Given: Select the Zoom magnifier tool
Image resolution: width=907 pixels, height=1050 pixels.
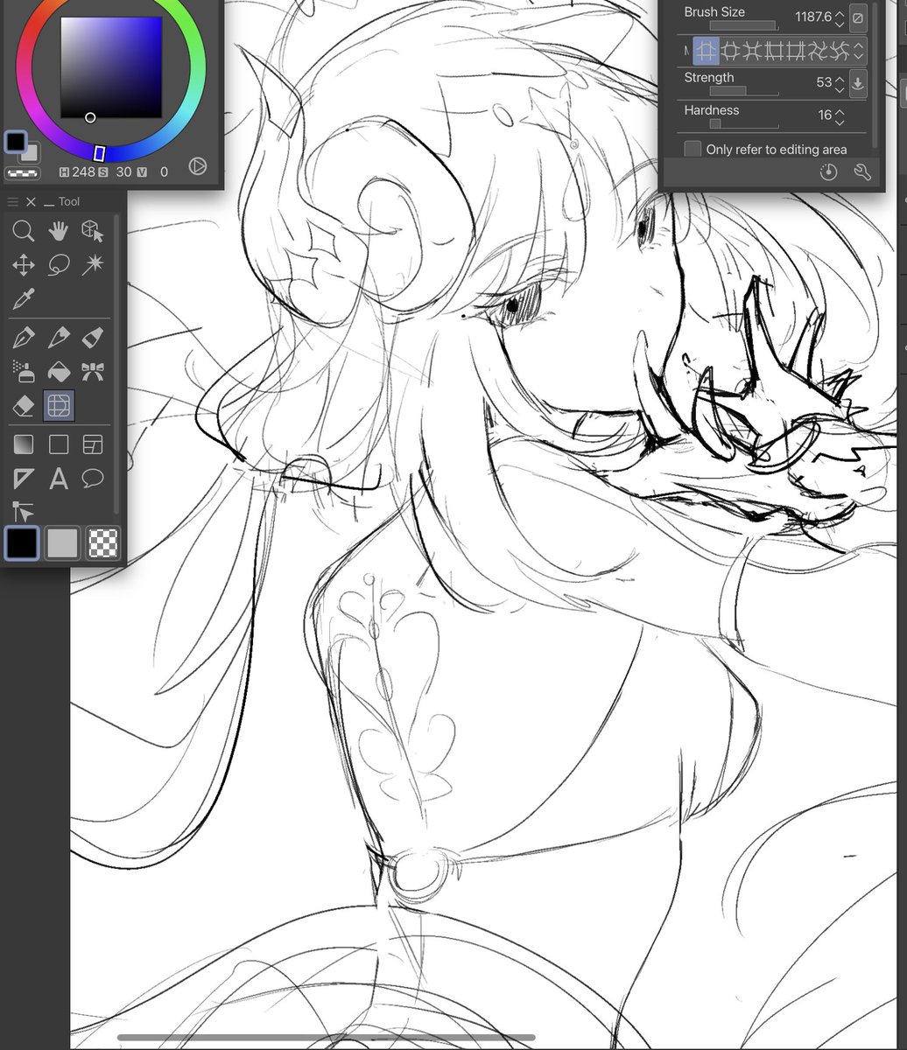Looking at the screenshot, I should point(24,231).
